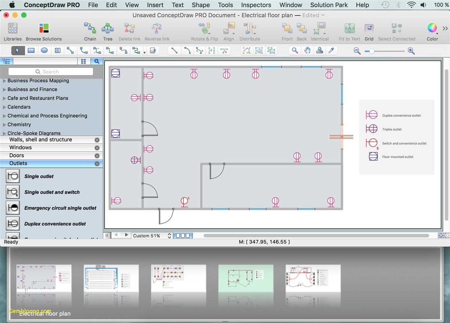The width and height of the screenshot is (450, 323).
Task: Open the Inspectors menu
Action: click(x=256, y=5)
